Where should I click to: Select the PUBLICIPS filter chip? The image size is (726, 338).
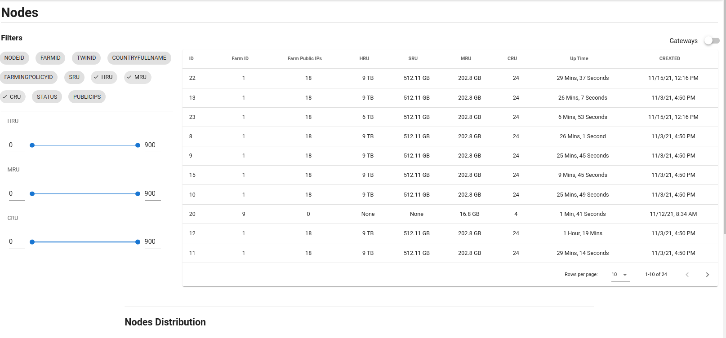pyautogui.click(x=87, y=97)
